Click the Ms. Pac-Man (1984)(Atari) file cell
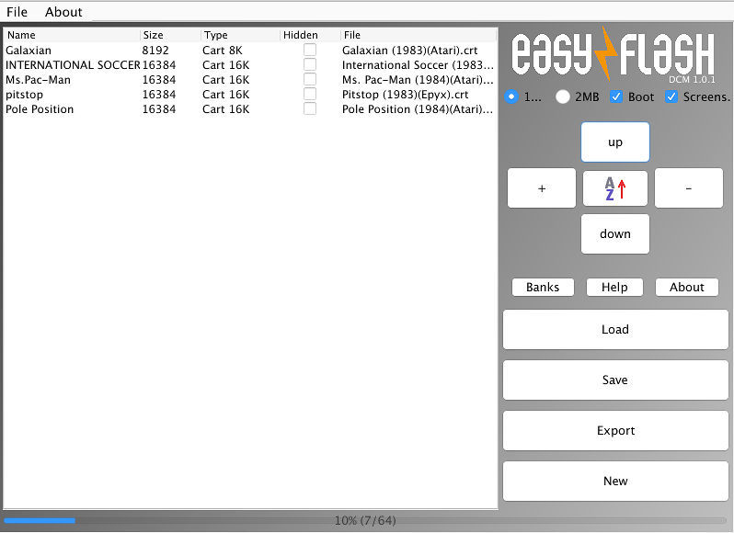 [418, 80]
